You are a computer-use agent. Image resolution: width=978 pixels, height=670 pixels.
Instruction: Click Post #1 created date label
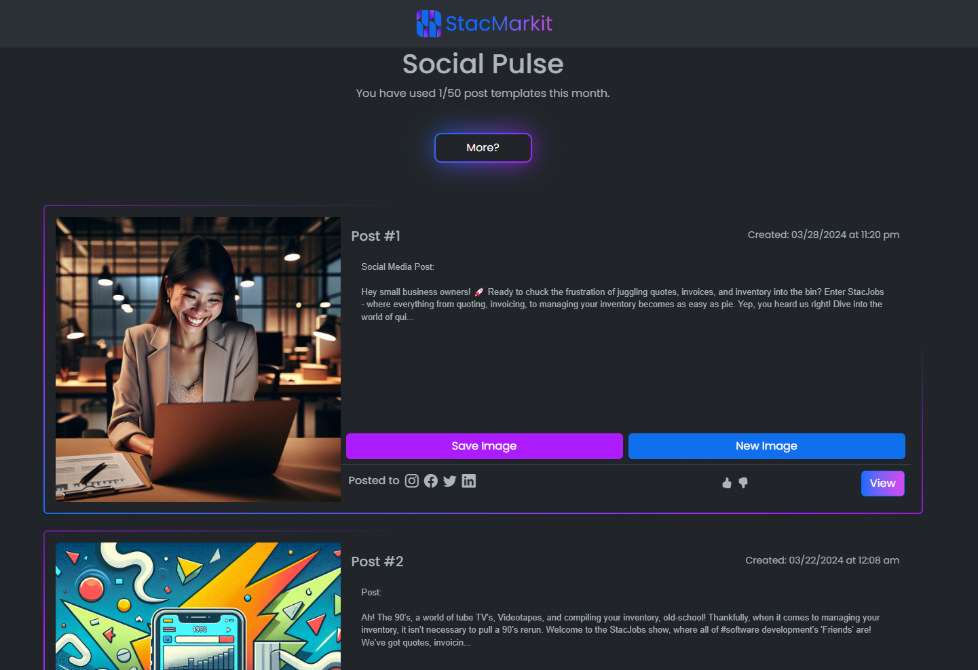click(x=824, y=235)
